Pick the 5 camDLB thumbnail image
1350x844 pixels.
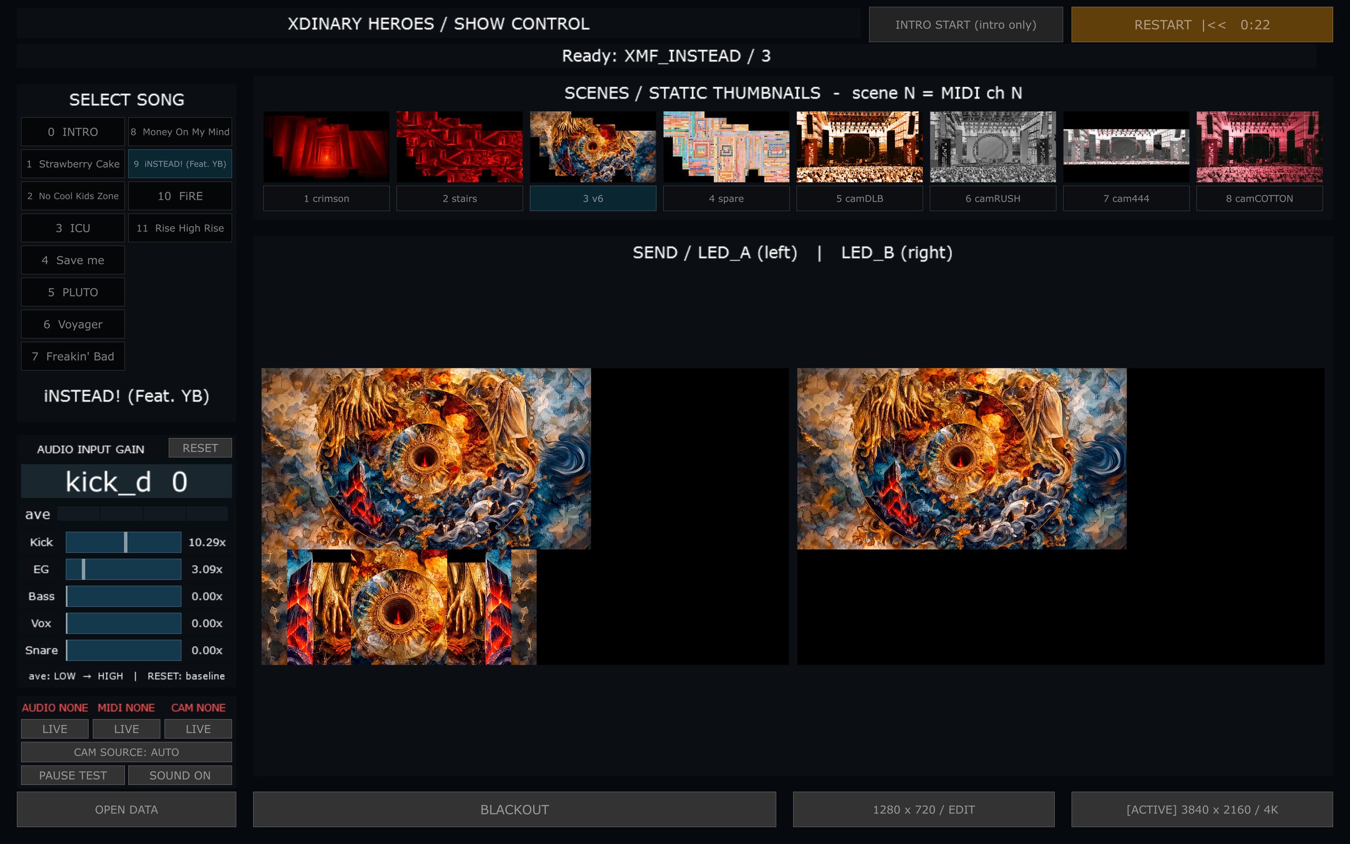[859, 147]
